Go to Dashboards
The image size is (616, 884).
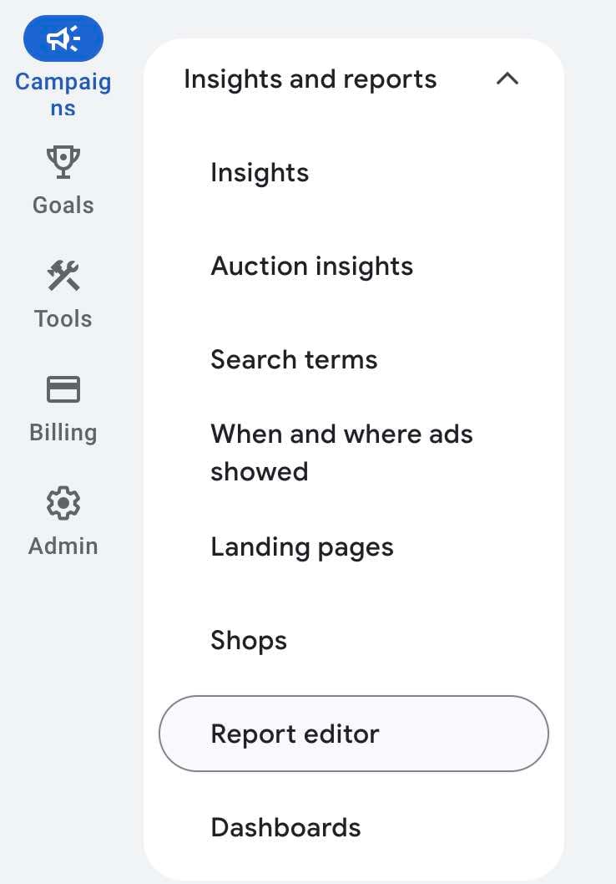click(x=285, y=828)
